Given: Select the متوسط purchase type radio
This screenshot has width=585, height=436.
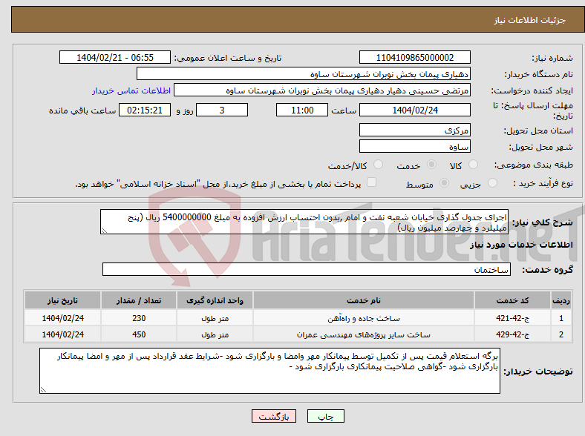Looking at the screenshot, I should click(x=444, y=182).
